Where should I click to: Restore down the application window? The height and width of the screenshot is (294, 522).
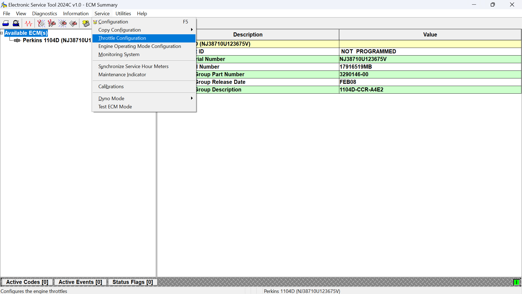pos(493,5)
